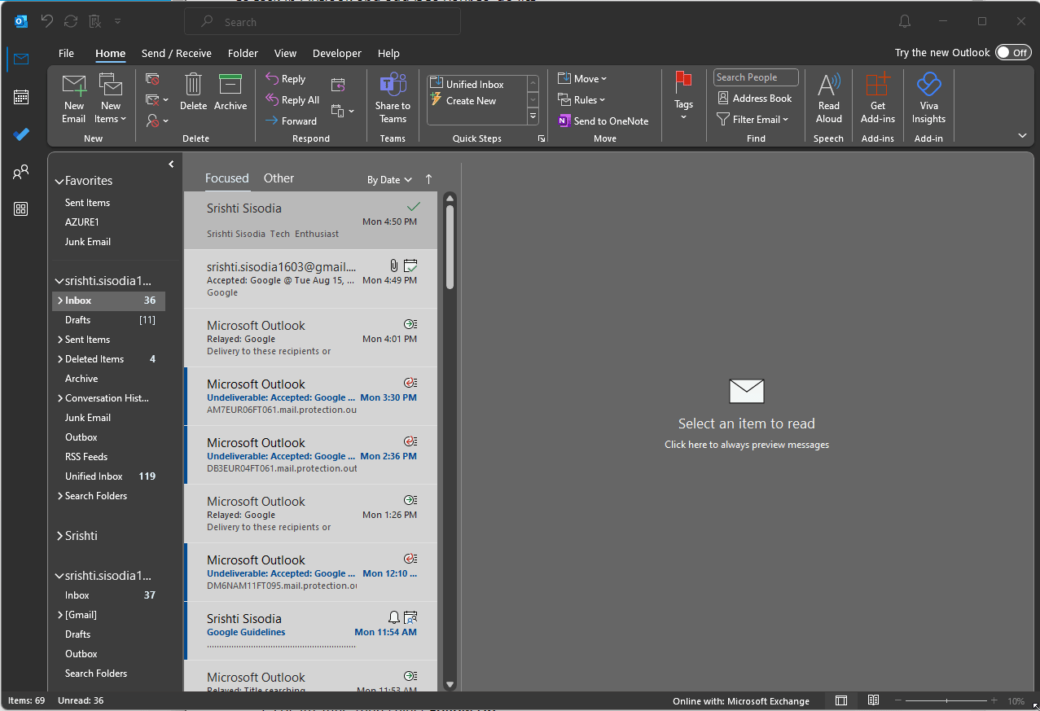Toggle the Try the new Outlook switch
This screenshot has width=1040, height=711.
click(x=1013, y=53)
